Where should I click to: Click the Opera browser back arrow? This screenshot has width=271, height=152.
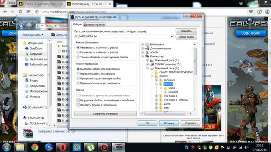pyautogui.click(x=5, y=12)
